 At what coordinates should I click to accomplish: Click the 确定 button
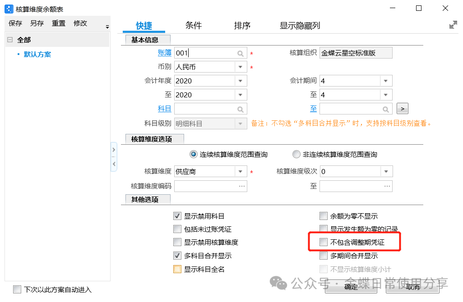[351, 287]
